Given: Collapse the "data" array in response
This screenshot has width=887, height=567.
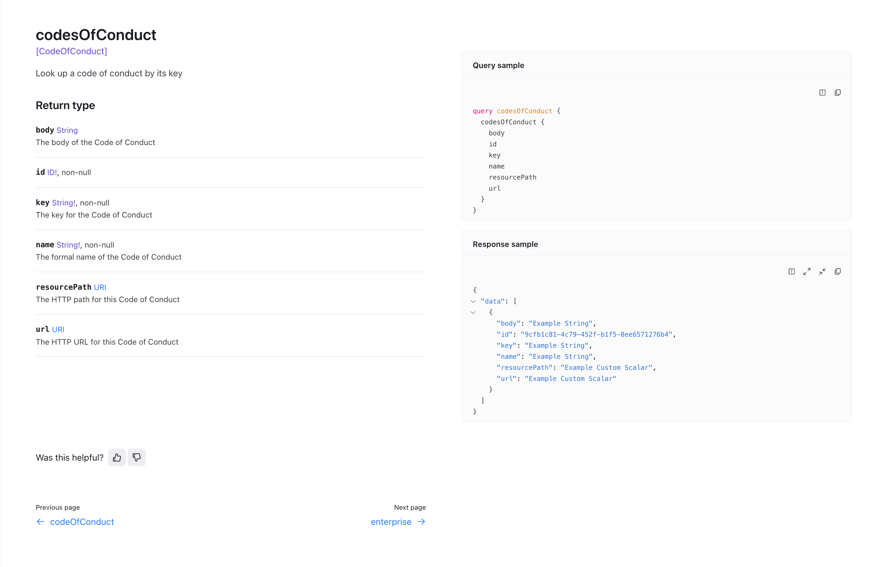Looking at the screenshot, I should point(473,301).
